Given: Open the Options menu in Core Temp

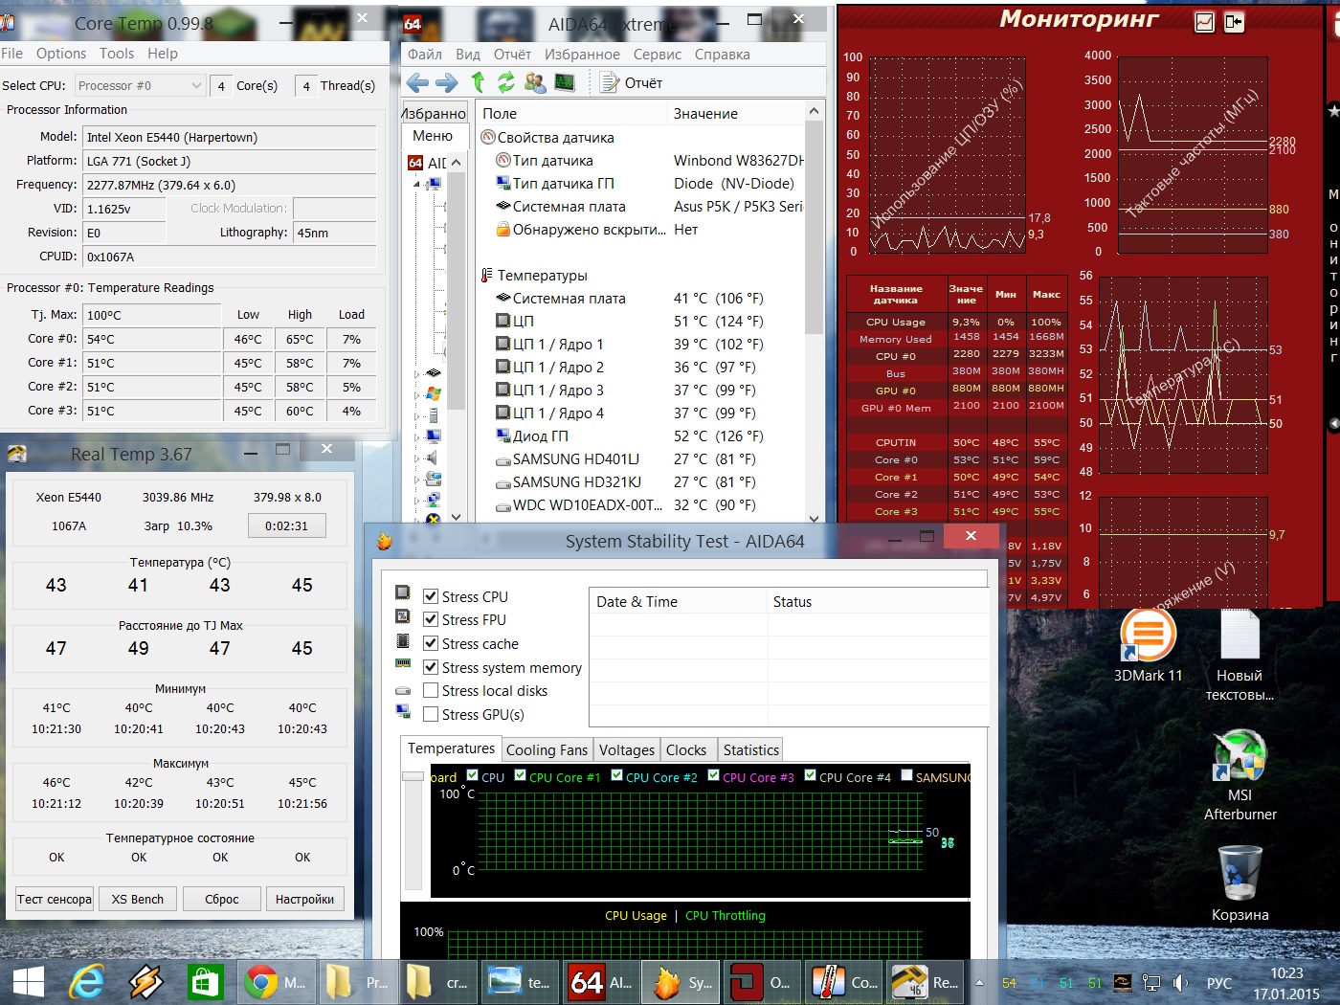Looking at the screenshot, I should [x=61, y=54].
